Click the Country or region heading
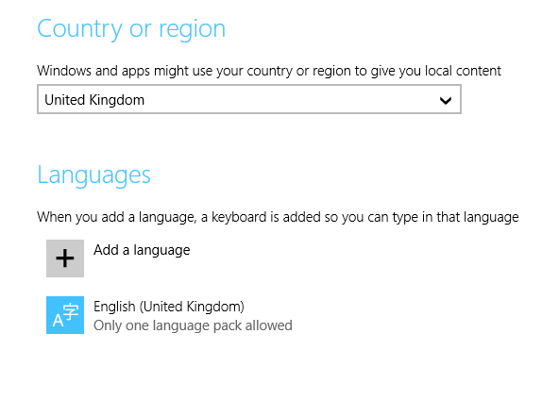The height and width of the screenshot is (400, 559). tap(131, 29)
